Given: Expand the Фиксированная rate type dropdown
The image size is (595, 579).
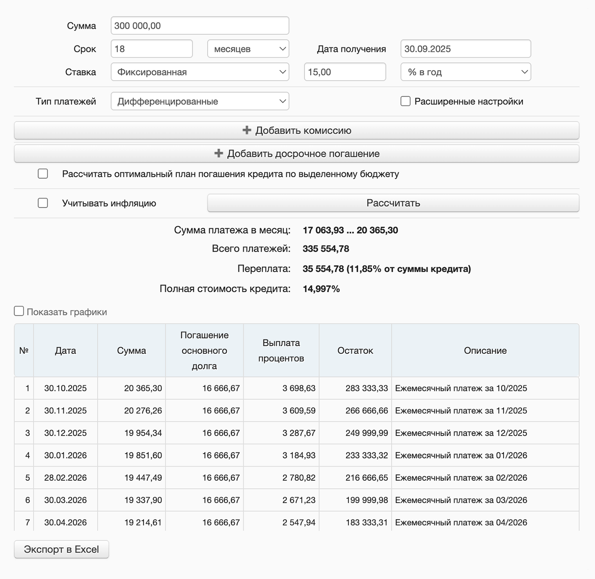Looking at the screenshot, I should [x=200, y=72].
